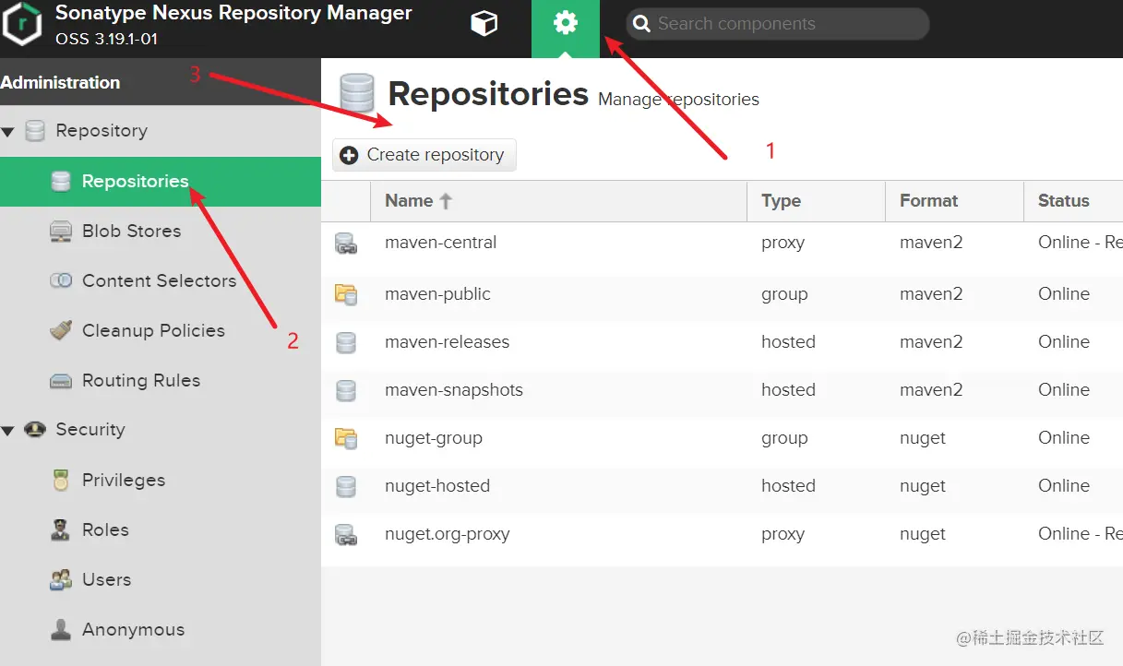Collapse the Repository tree section

8,132
